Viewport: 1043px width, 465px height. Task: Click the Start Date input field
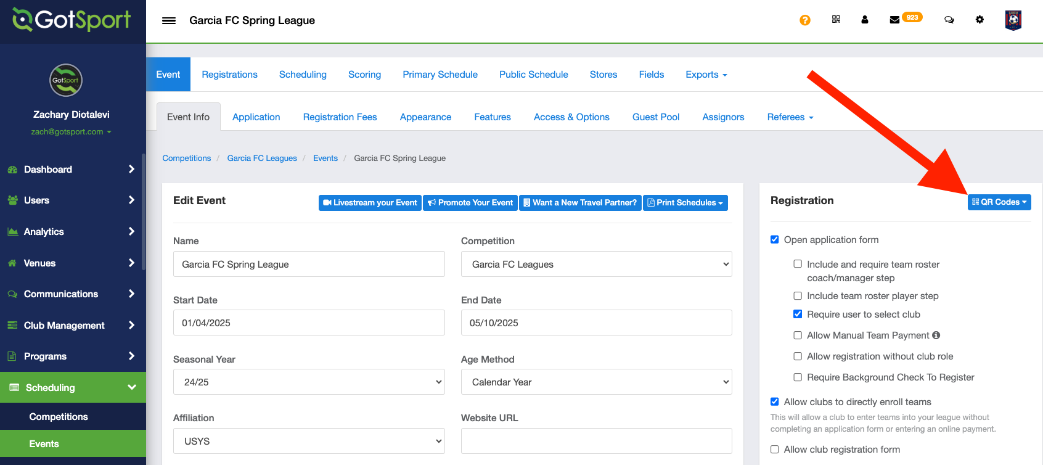click(309, 323)
